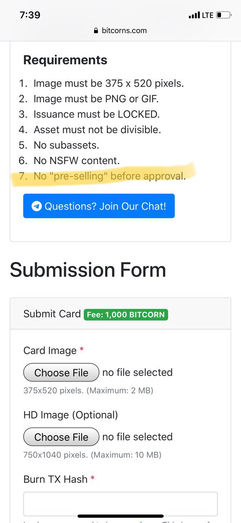Choose File for Card Image
Screen dimensions: 241x523
61,373
